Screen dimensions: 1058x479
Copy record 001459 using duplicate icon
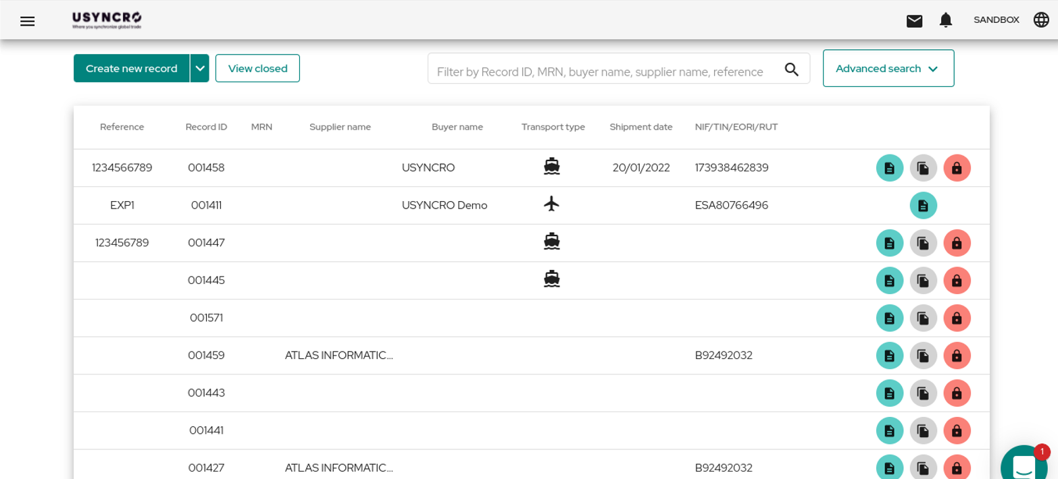click(x=924, y=356)
